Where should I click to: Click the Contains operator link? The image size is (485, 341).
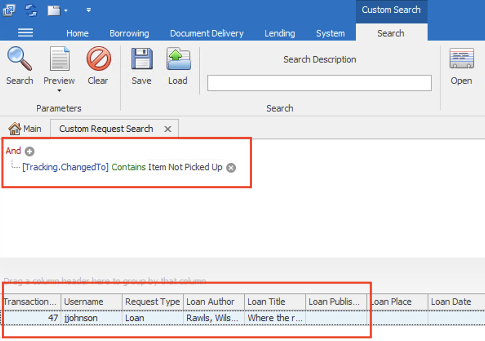pos(128,168)
